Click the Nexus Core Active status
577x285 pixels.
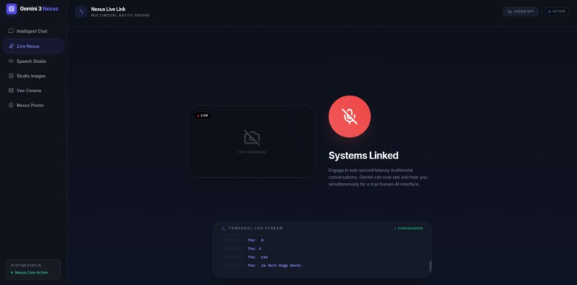click(x=29, y=273)
